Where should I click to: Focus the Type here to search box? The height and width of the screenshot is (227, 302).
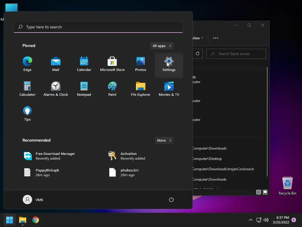click(98, 27)
